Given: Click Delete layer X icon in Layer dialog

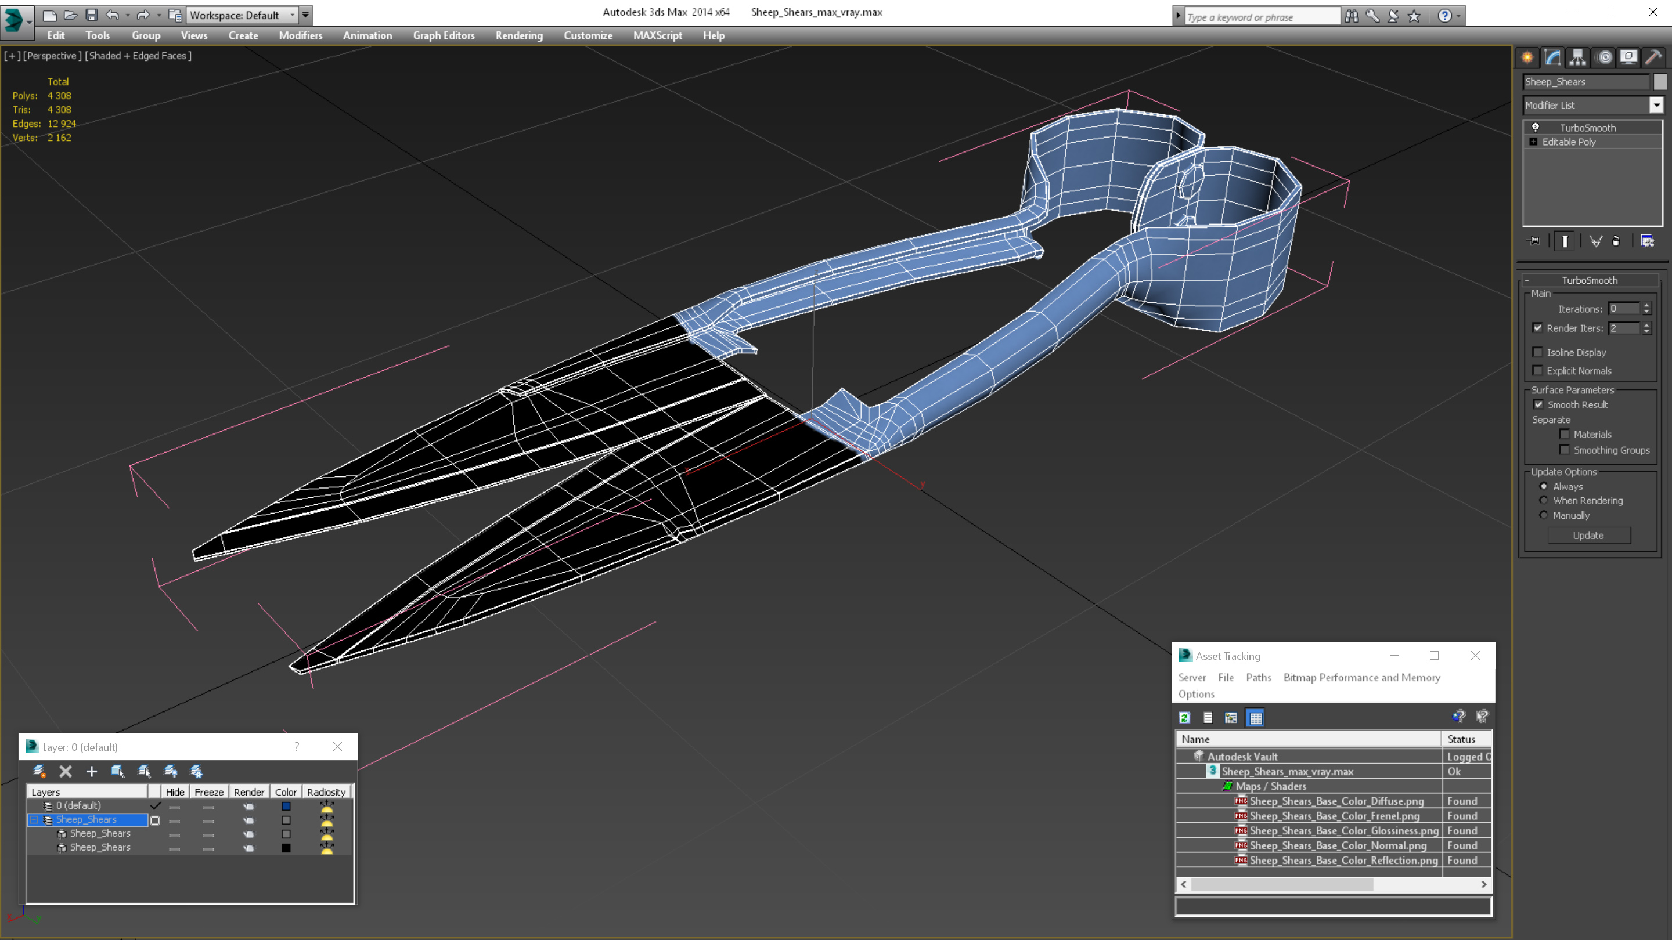Looking at the screenshot, I should (x=66, y=771).
